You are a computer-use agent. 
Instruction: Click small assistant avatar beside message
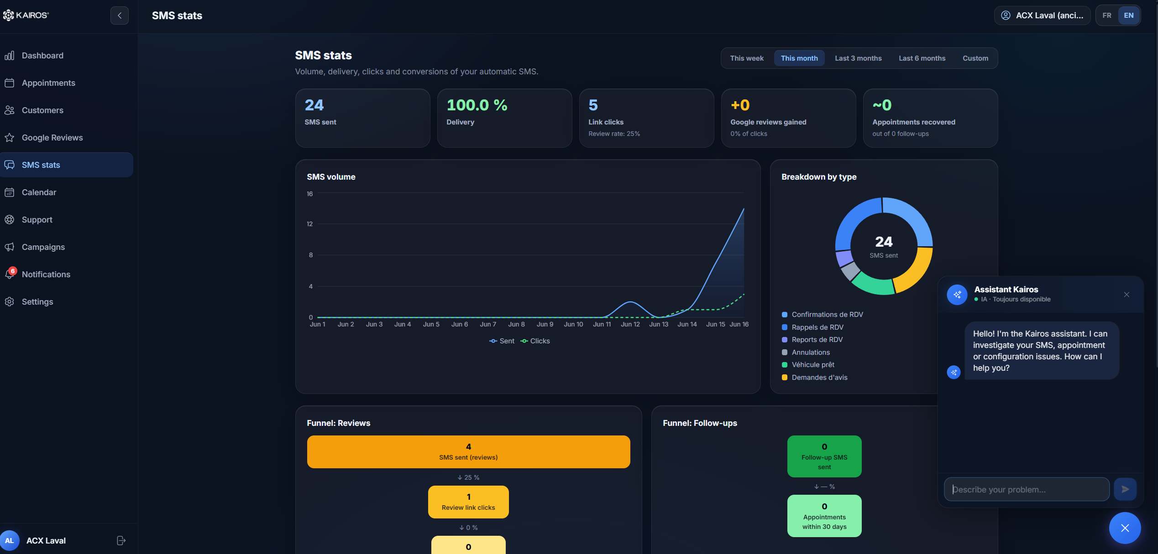click(x=954, y=373)
